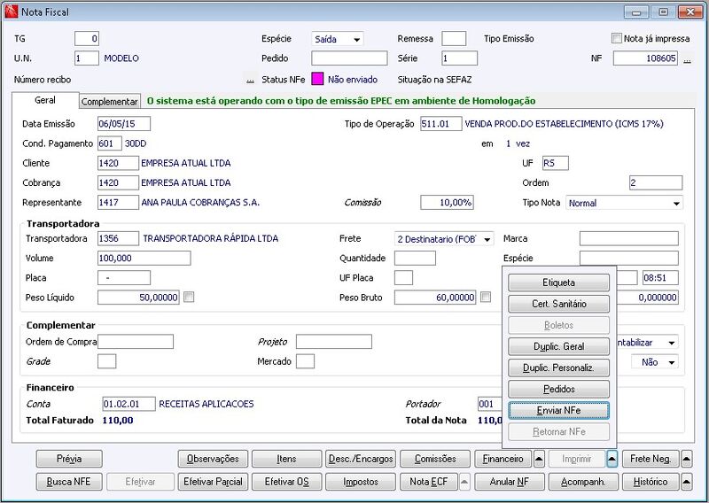This screenshot has height=503, width=709.
Task: Expand the arrow beside Histórico button
Action: tap(686, 483)
